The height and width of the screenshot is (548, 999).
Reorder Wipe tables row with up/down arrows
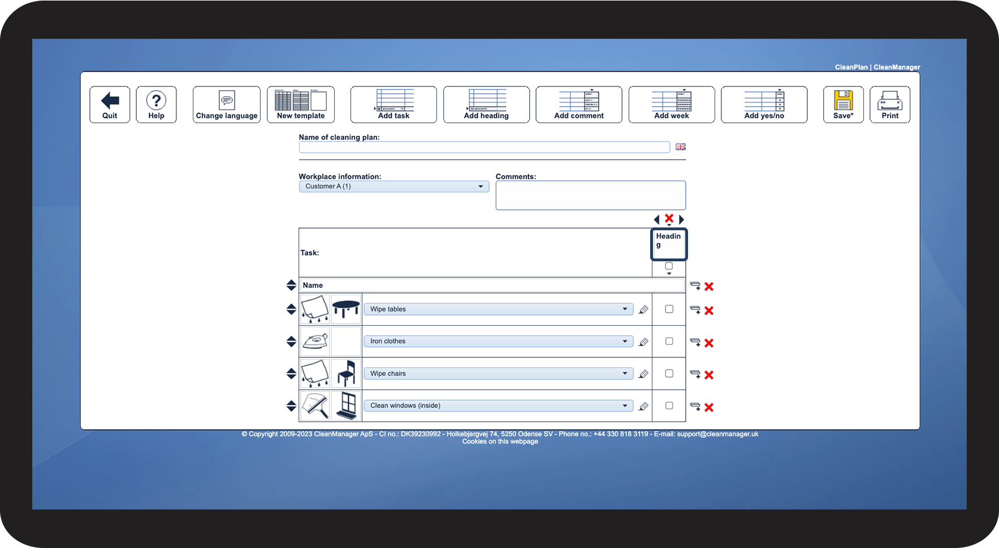tap(291, 309)
